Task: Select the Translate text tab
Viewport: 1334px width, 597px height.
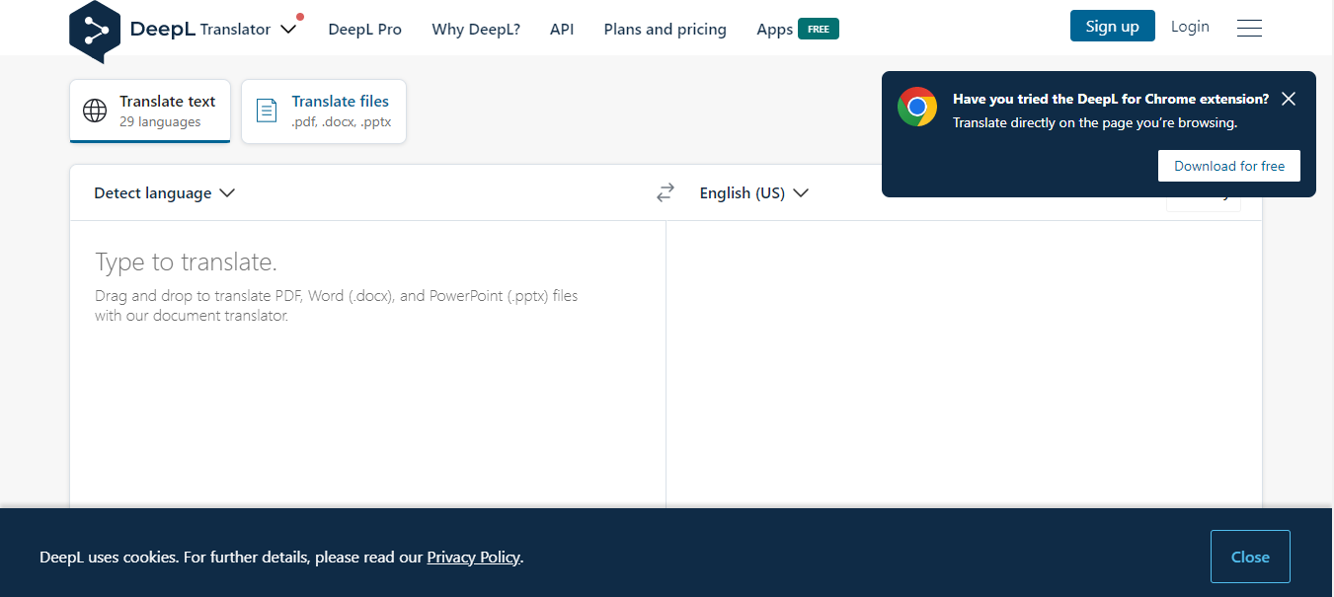Action: pos(150,111)
